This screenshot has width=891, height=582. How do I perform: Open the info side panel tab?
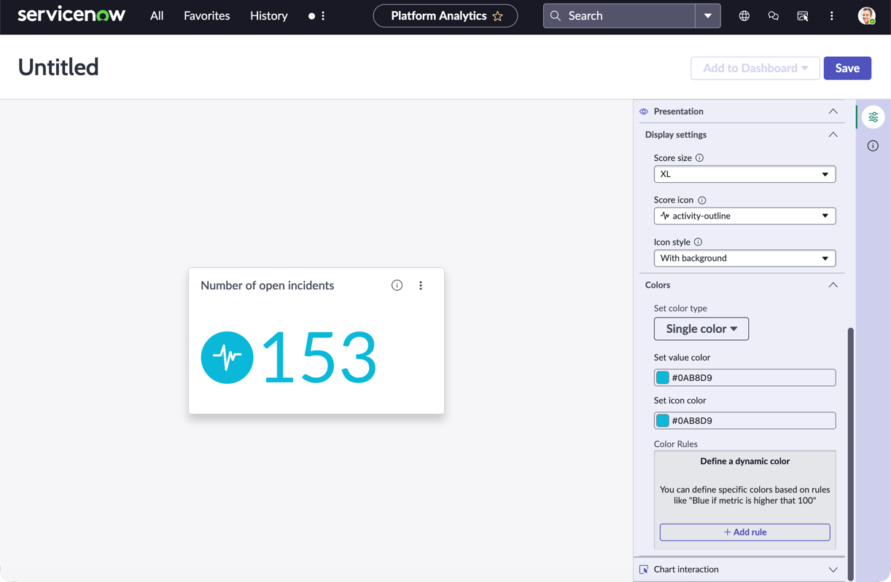873,146
